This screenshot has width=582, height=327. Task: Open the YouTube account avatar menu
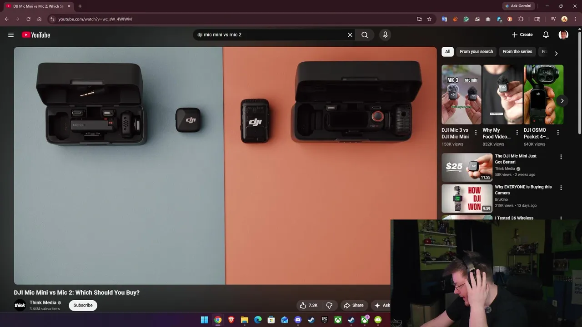pos(563,35)
